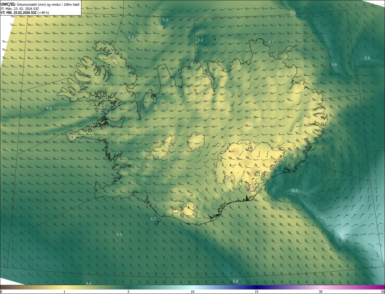Click the '15' tick on the color scale
385x294 pixels.
pos(257,292)
